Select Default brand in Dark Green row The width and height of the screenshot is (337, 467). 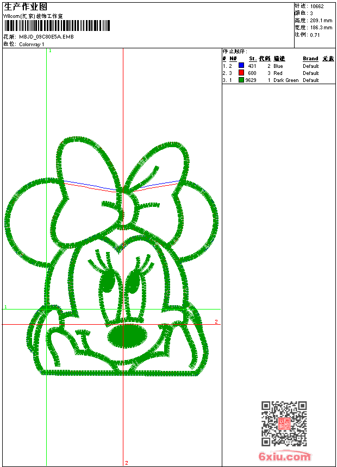(311, 80)
